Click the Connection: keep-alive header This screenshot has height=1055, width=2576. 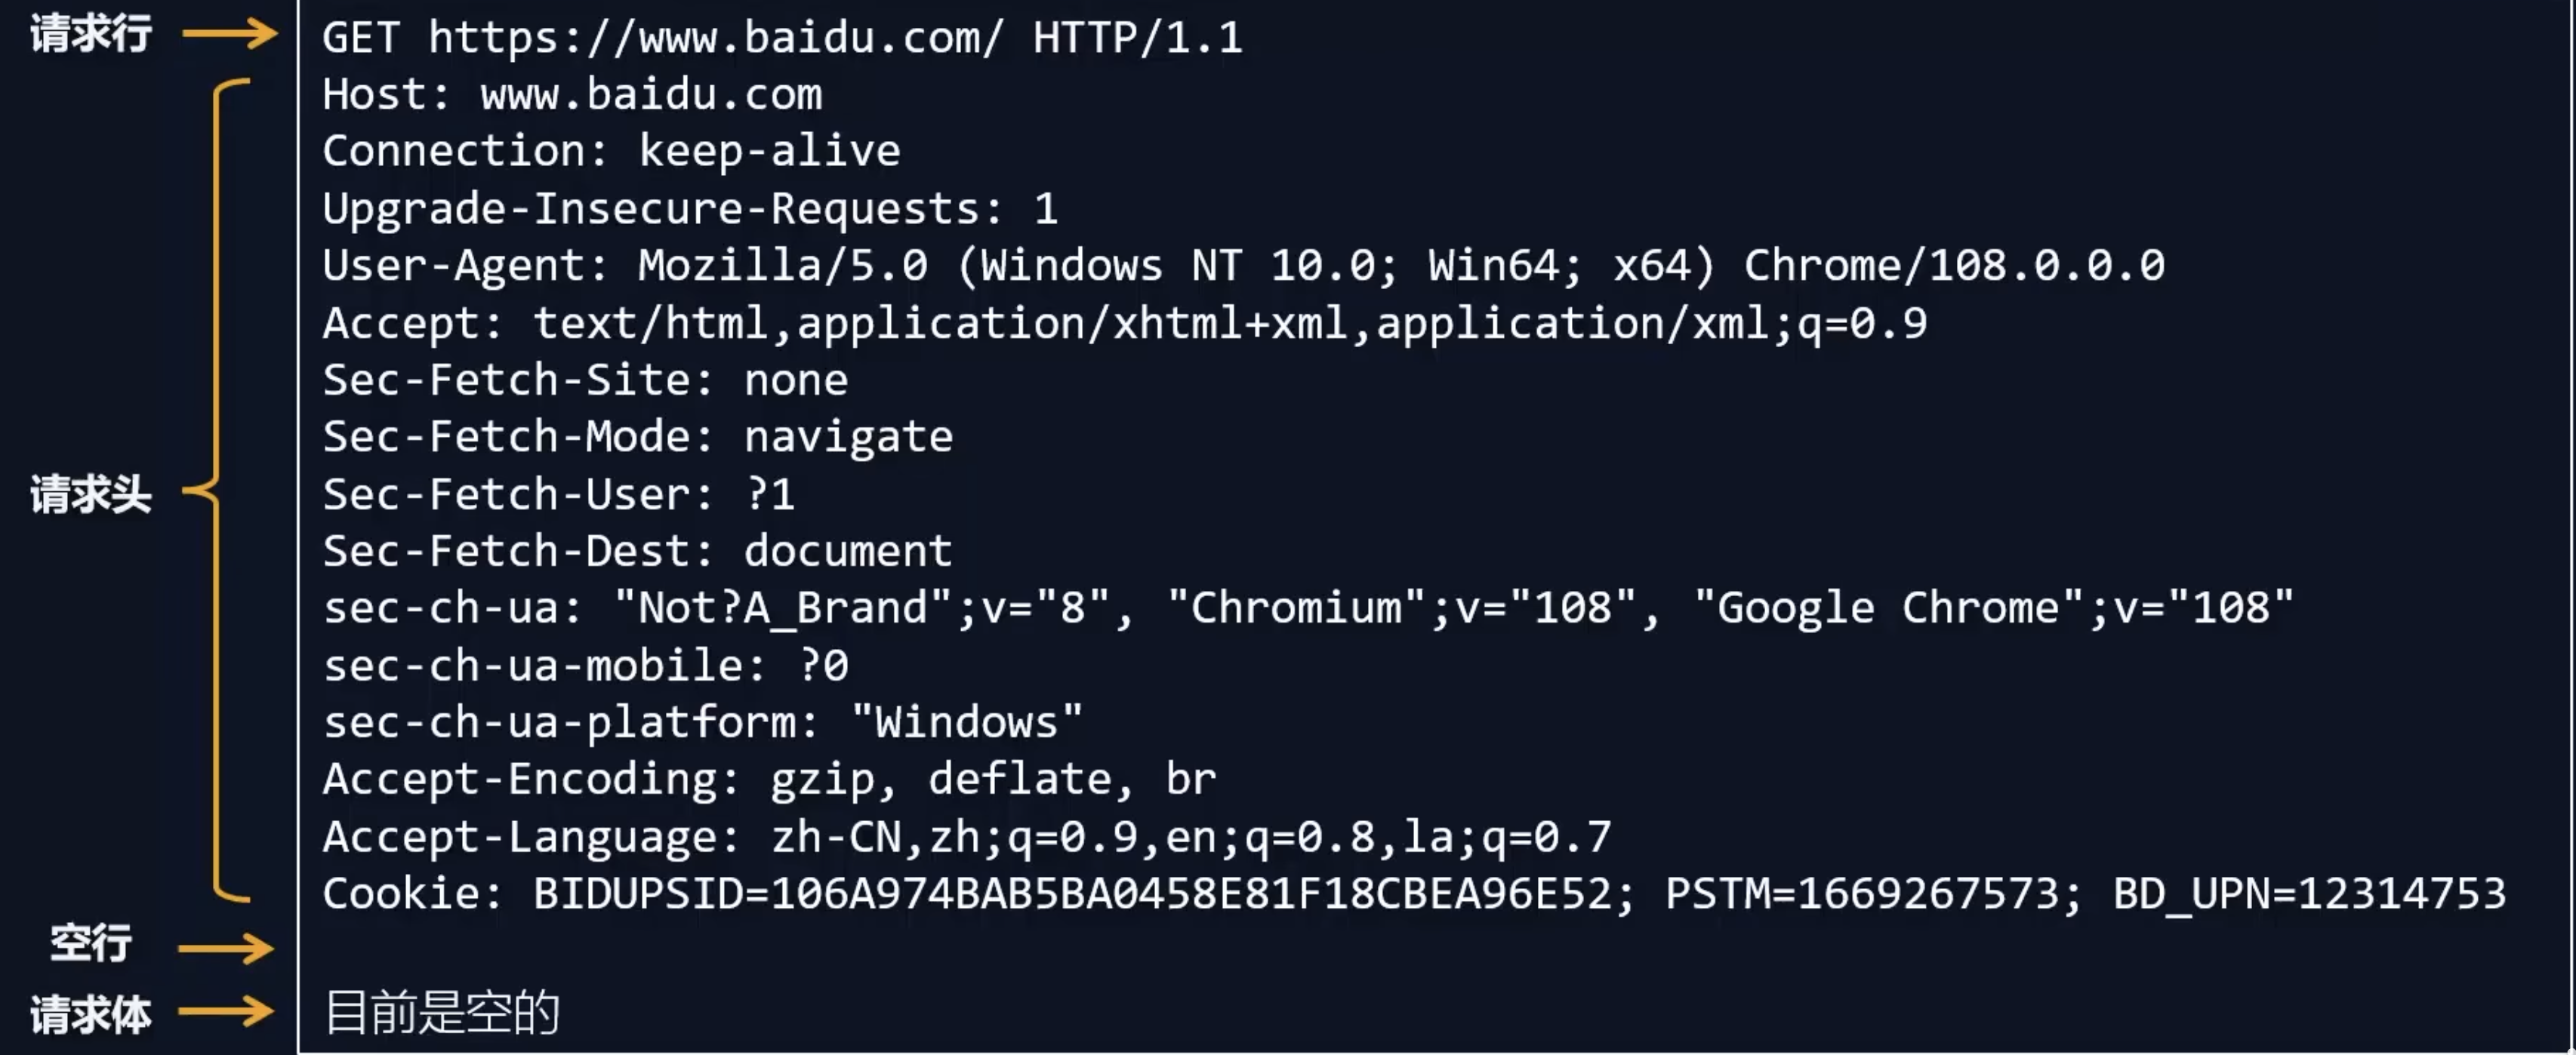(611, 151)
